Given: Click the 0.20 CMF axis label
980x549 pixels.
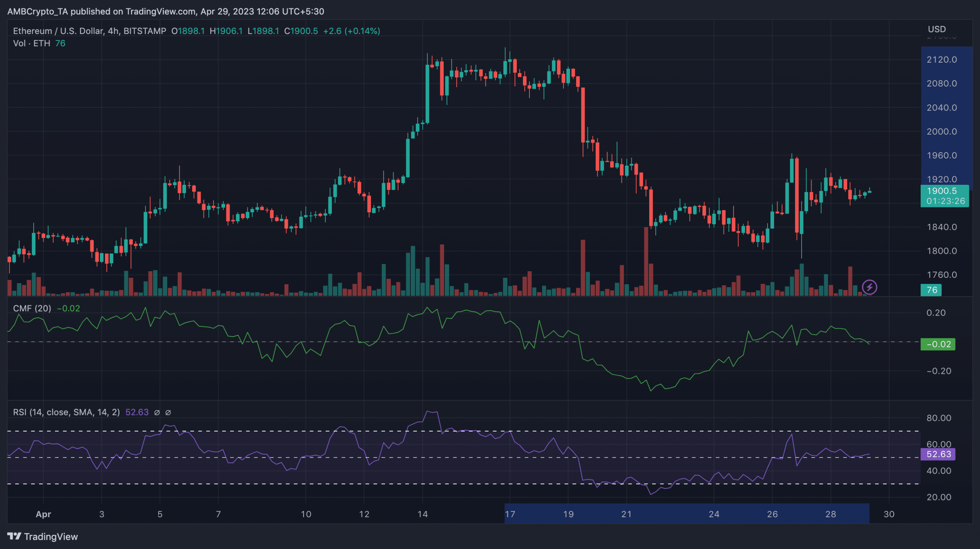Looking at the screenshot, I should tap(936, 313).
